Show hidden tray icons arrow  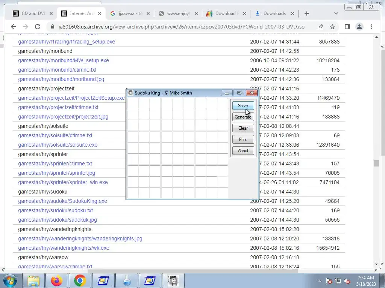tap(320, 281)
